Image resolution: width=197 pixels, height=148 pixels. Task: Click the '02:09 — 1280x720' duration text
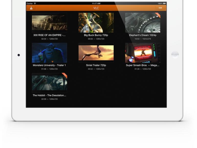[49, 99]
